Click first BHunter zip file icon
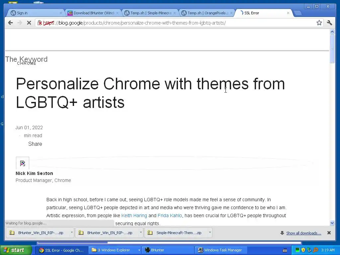The height and width of the screenshot is (255, 340). (12, 233)
